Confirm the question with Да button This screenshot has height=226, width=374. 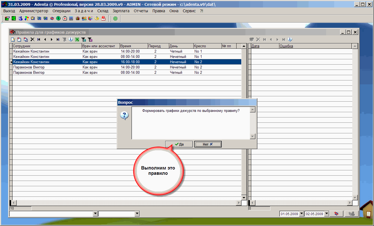tap(179, 144)
